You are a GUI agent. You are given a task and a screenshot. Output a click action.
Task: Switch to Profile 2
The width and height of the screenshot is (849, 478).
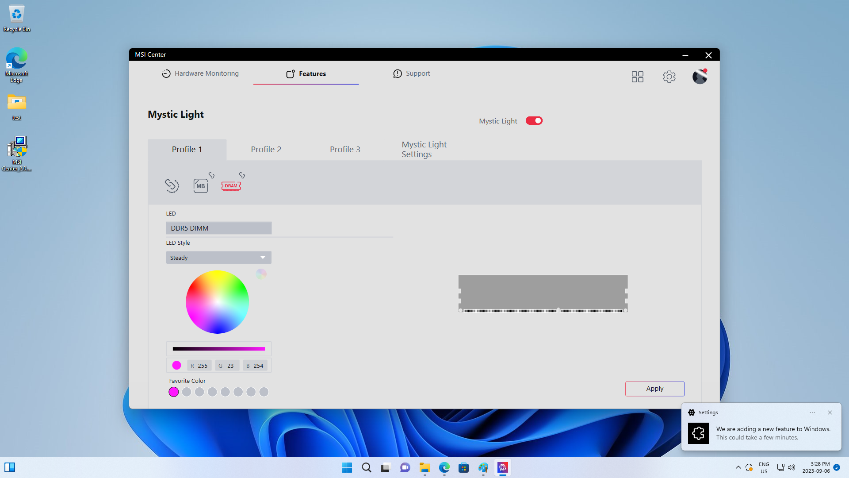(x=266, y=150)
